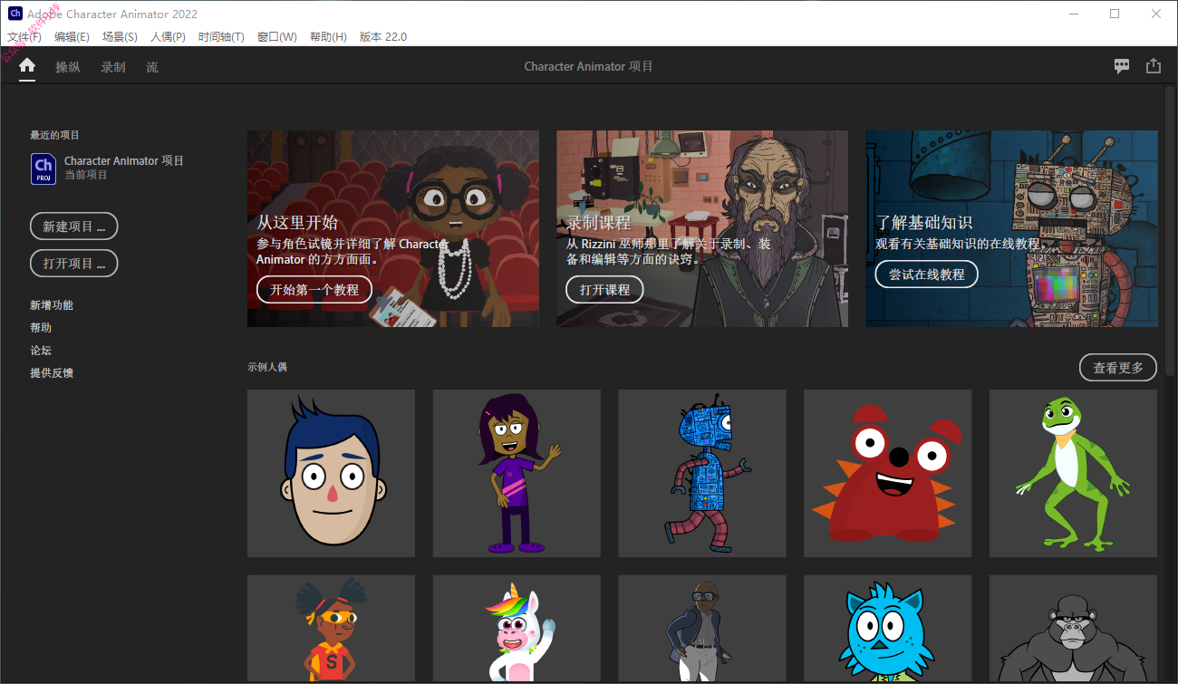This screenshot has height=684, width=1178.
Task: Open the 文件(F) menu
Action: point(24,37)
